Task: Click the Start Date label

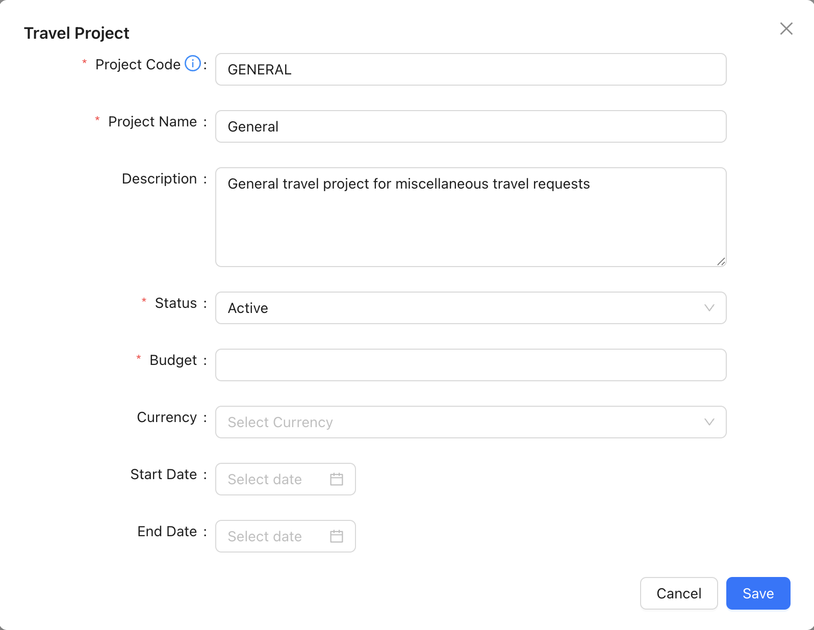Action: (164, 475)
